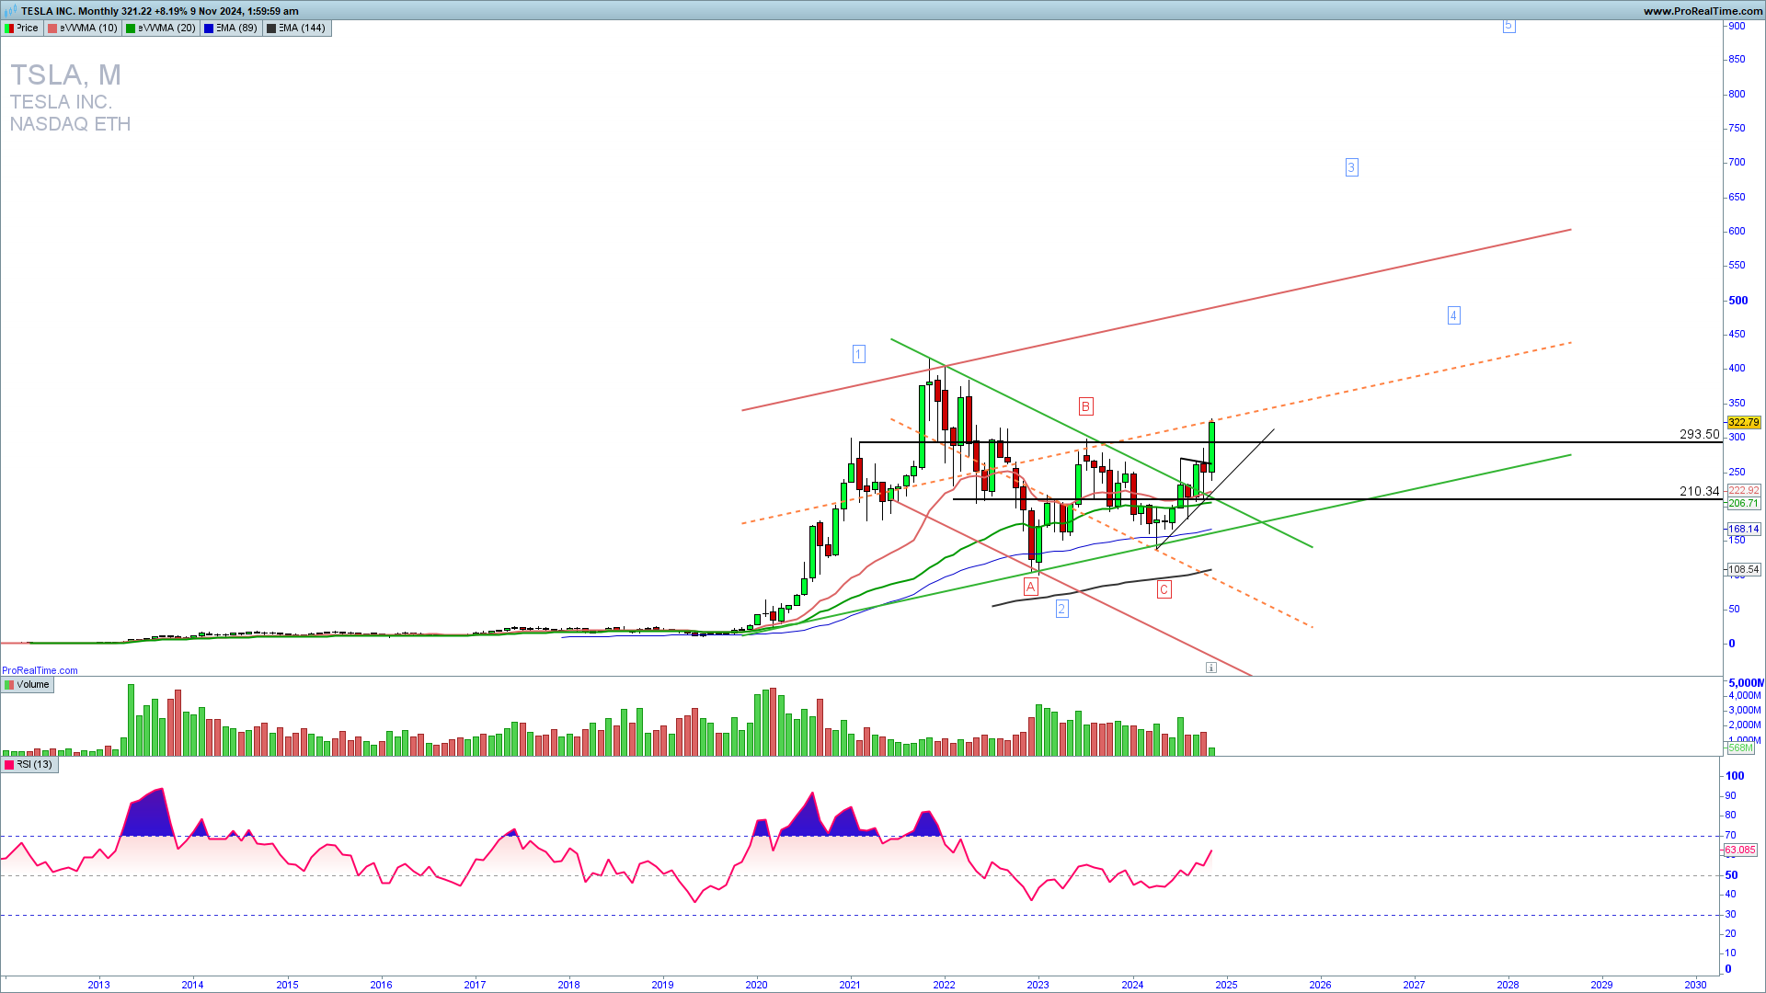Open eVWMA (10) indicator settings
The image size is (1766, 993).
[83, 28]
